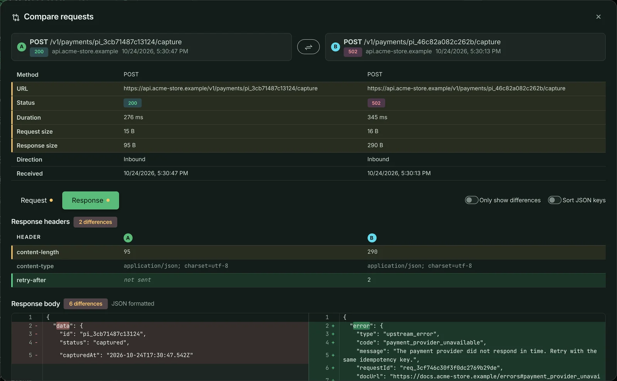This screenshot has height=381, width=617.
Task: Click the 15 B request size value
Action: click(129, 131)
